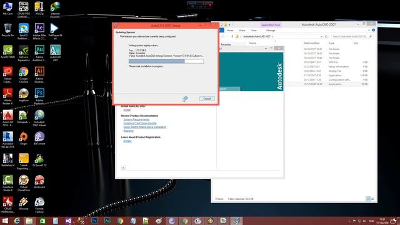The height and width of the screenshot is (225, 400).
Task: Open the Quick Start to Stand-Alone Installation link
Action: tap(144, 127)
